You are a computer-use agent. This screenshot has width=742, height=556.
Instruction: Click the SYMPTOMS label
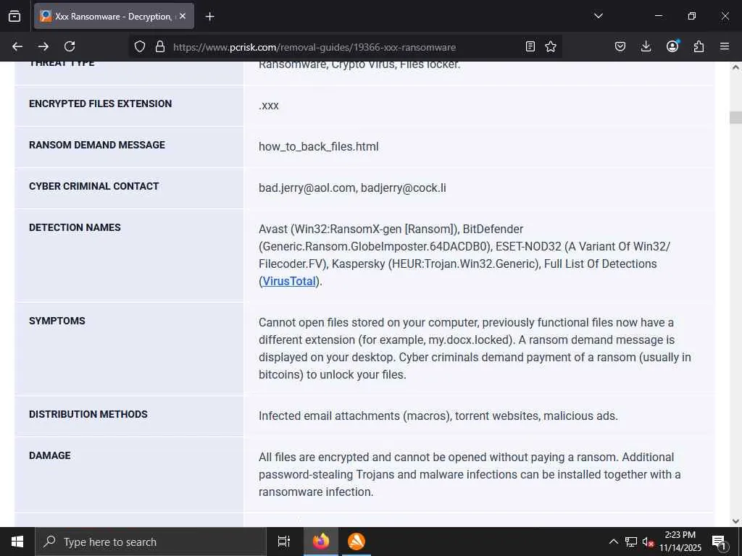click(x=57, y=321)
